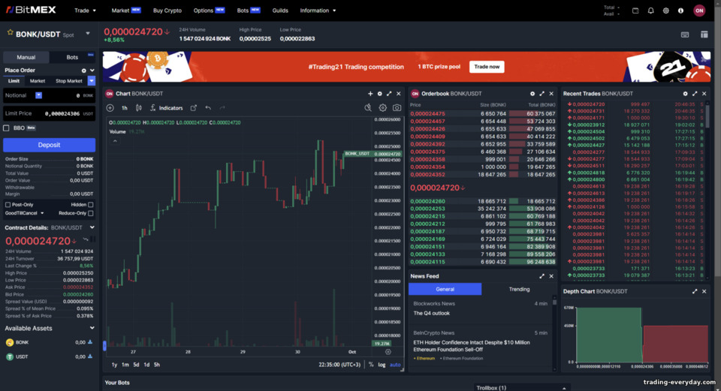Toggle chart auto scale

[395, 365]
